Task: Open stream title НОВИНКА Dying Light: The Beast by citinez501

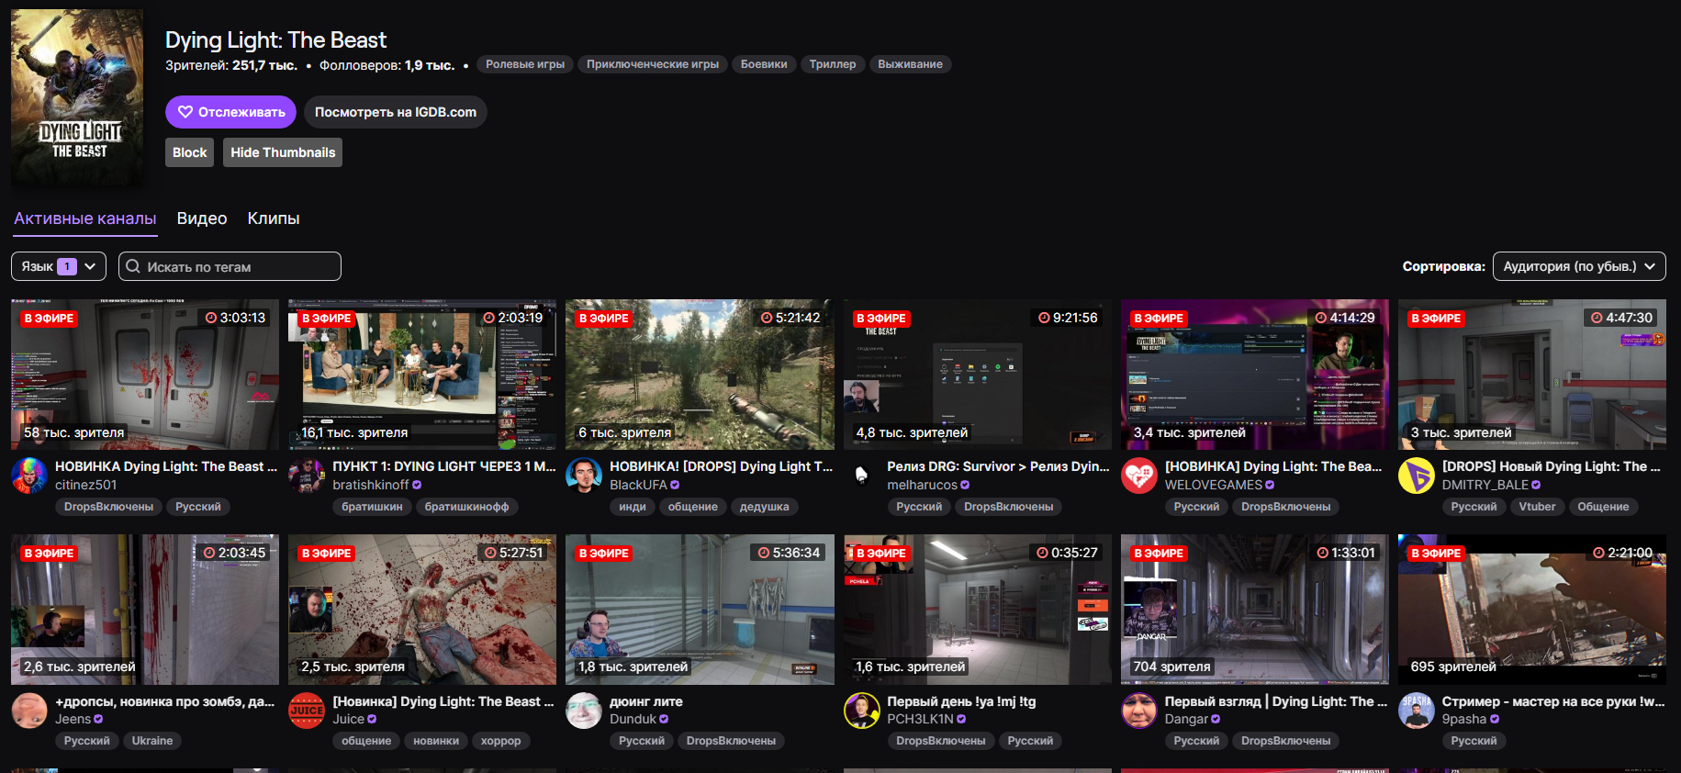Action: [x=166, y=466]
